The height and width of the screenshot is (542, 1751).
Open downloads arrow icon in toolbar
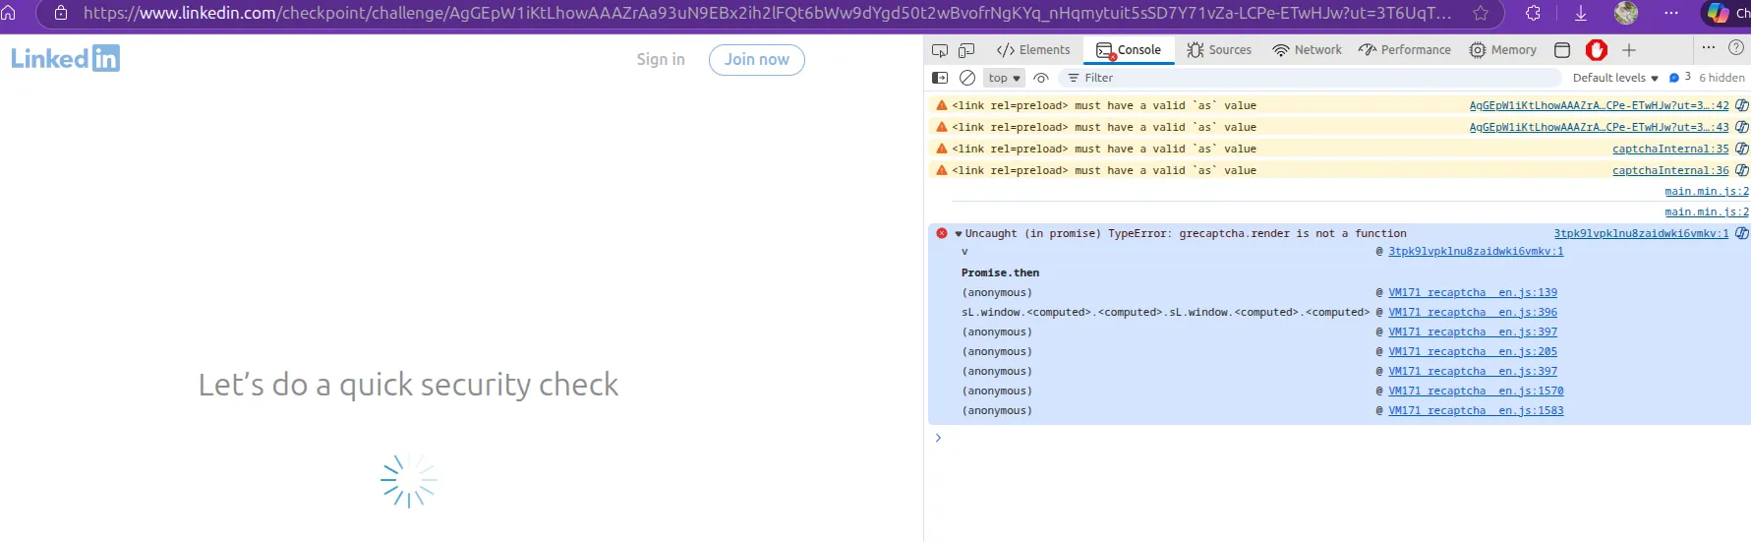coord(1581,13)
